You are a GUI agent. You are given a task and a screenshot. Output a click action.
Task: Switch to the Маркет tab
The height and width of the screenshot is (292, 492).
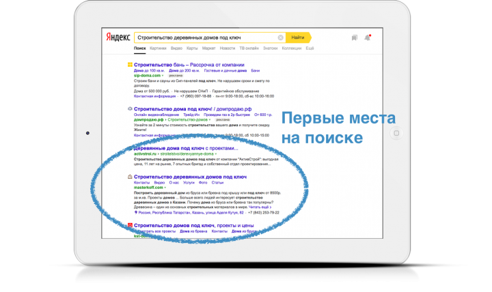coord(208,48)
